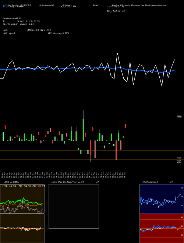184x243 pixels.
Task: Open the ADX & MACD panel title
Action: 12,182
